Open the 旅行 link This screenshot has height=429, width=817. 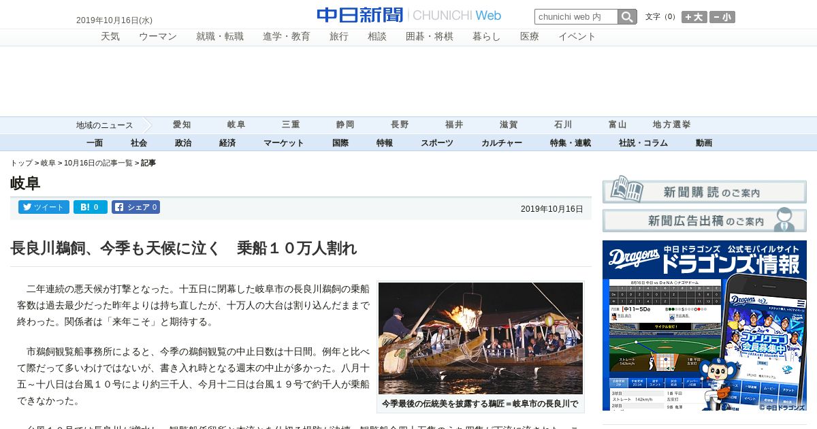pos(339,37)
